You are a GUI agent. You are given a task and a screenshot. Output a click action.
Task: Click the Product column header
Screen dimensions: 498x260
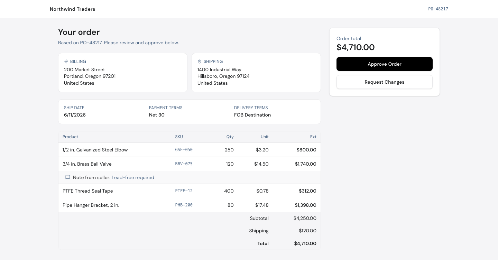pos(70,137)
